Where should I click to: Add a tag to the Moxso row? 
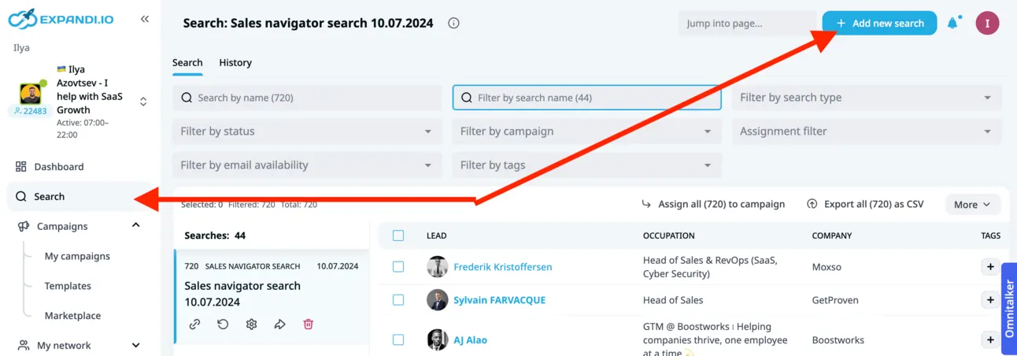coord(990,267)
